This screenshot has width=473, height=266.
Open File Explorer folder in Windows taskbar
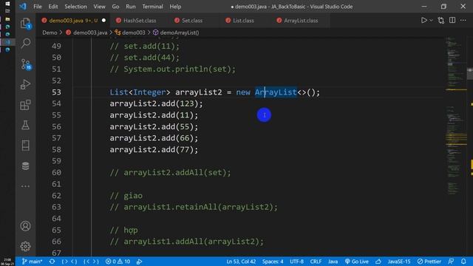(7, 19)
